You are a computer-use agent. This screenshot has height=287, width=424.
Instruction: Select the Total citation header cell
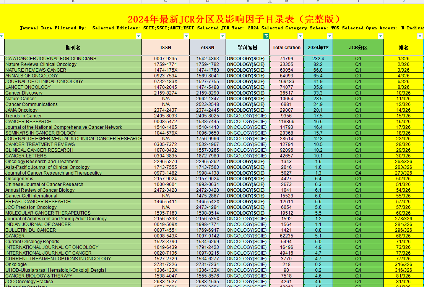[286, 47]
